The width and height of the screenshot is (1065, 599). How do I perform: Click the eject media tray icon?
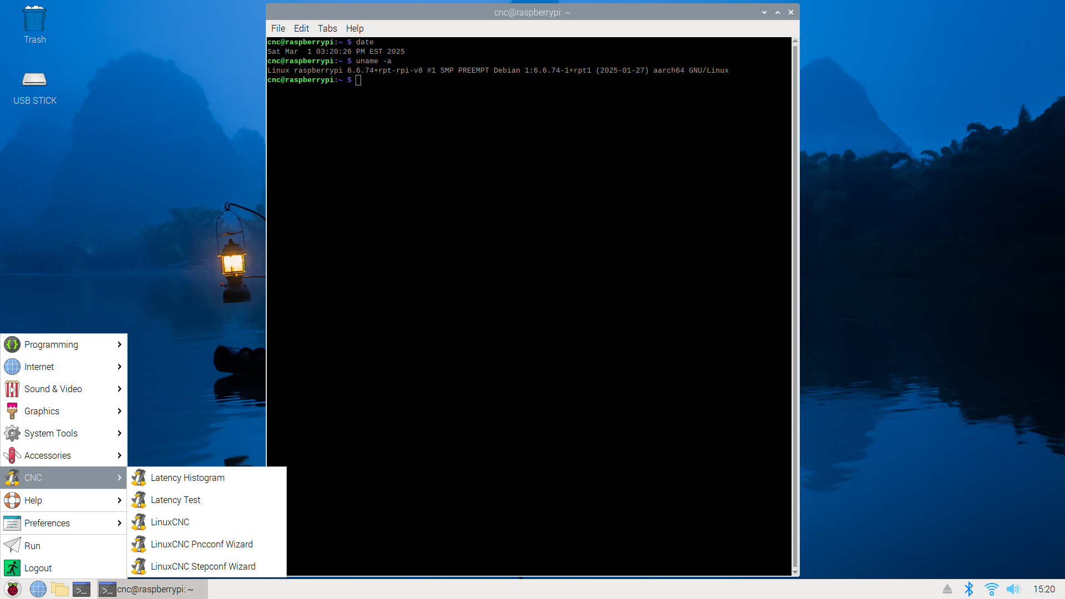tap(947, 589)
